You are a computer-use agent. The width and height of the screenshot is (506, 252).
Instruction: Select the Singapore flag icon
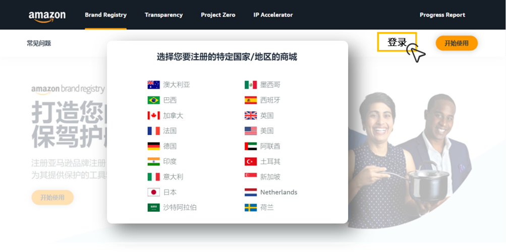point(251,176)
